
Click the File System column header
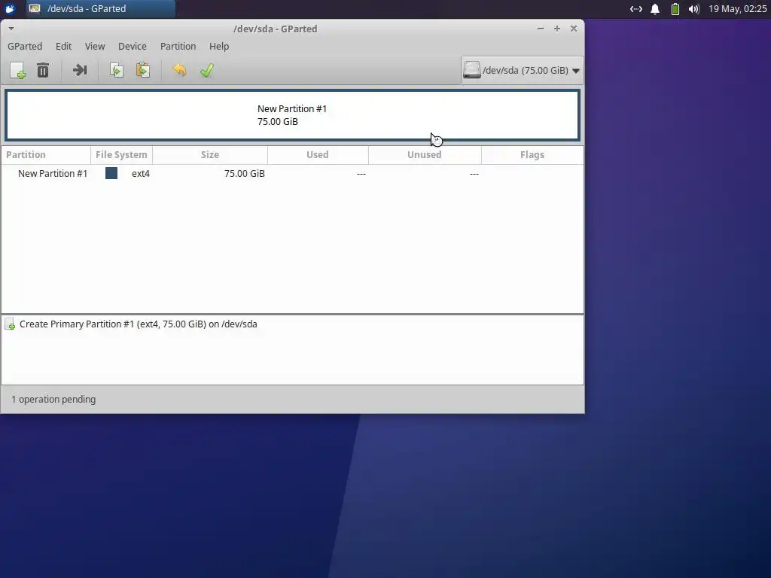coord(121,155)
